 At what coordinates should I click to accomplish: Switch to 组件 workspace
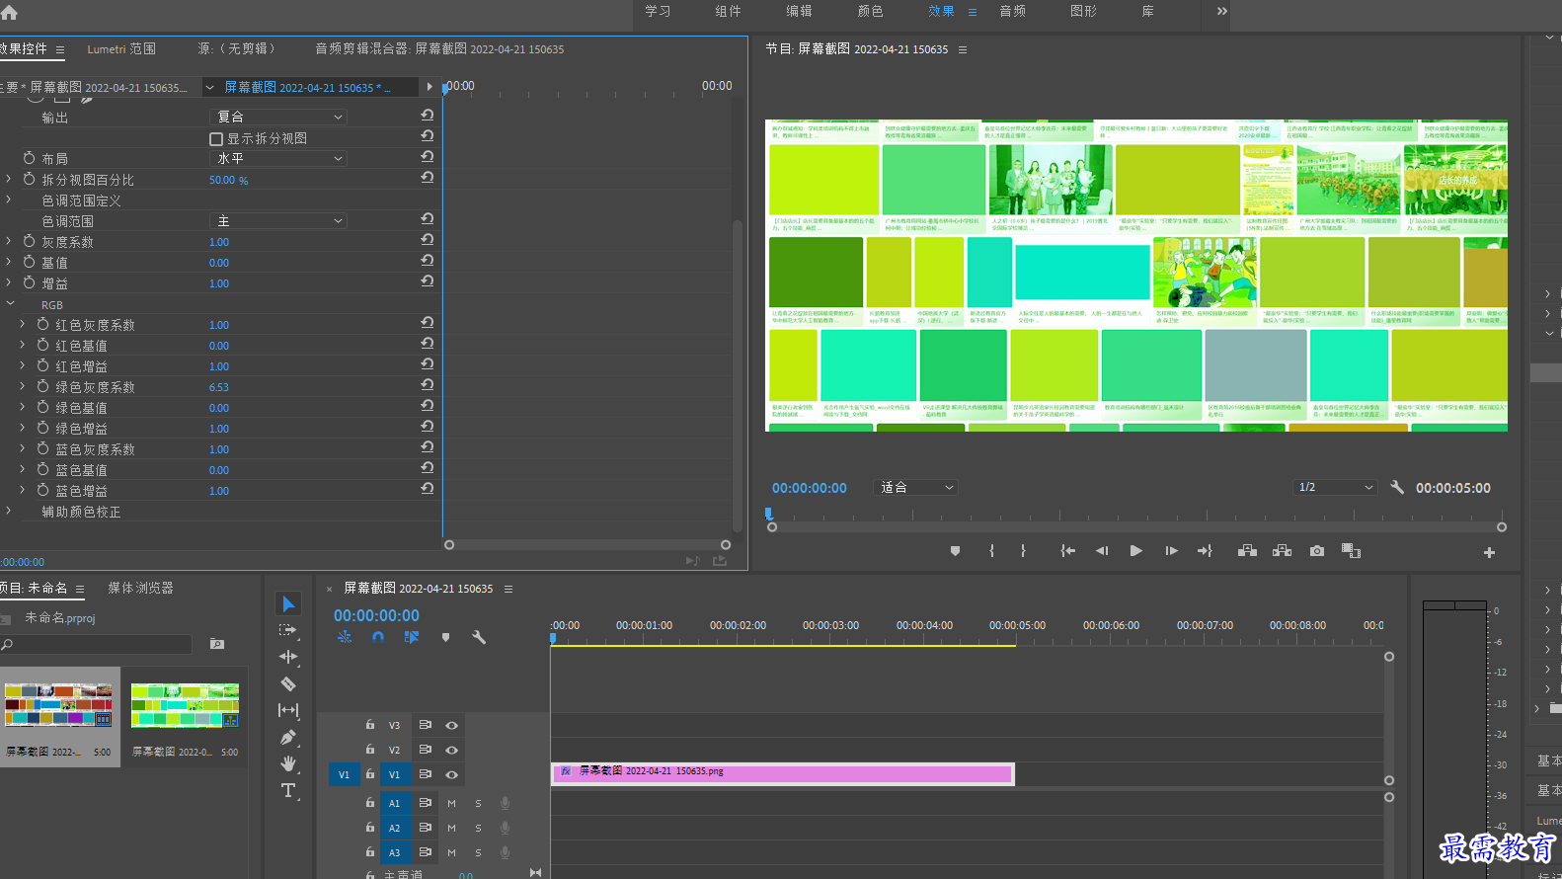click(729, 11)
